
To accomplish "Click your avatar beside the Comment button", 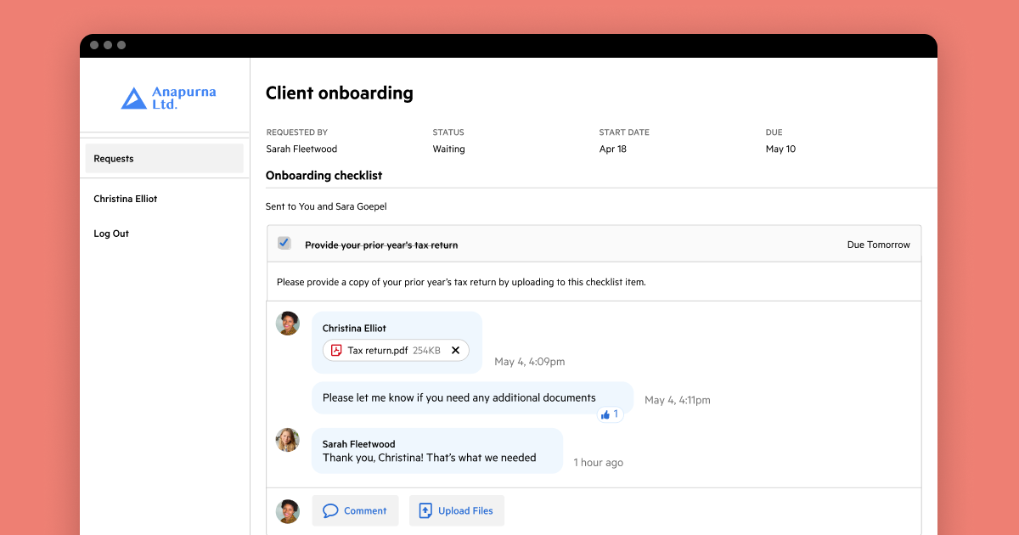I will click(287, 510).
